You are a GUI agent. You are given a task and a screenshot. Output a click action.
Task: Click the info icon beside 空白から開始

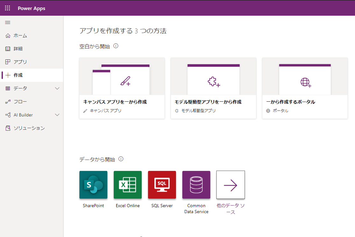click(116, 46)
